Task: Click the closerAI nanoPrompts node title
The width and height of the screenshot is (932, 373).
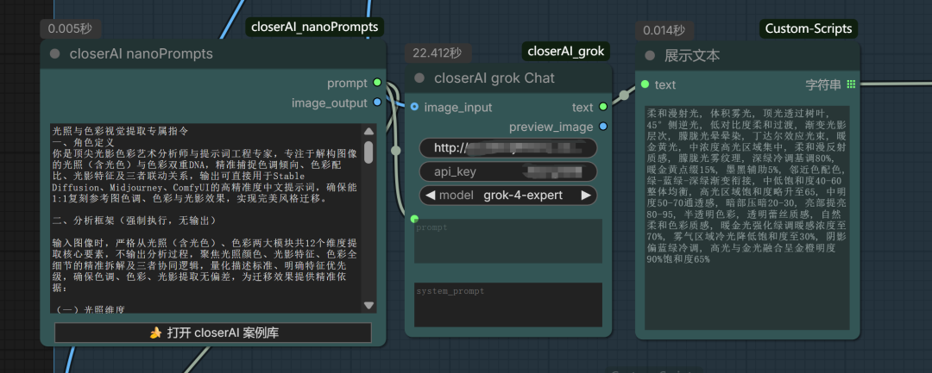Action: 142,54
